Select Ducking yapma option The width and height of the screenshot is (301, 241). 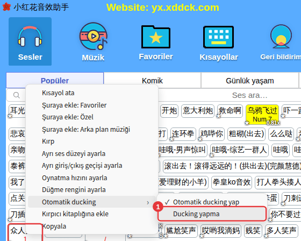coord(212,214)
